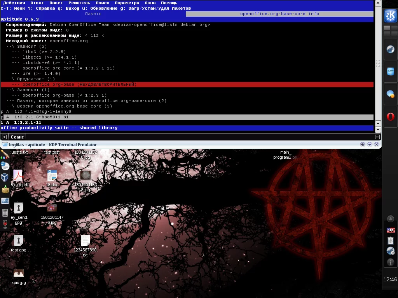Viewport: 398px width, 298px height.
Task: Click the paused wolf tray icon
Action: pyautogui.click(x=390, y=251)
